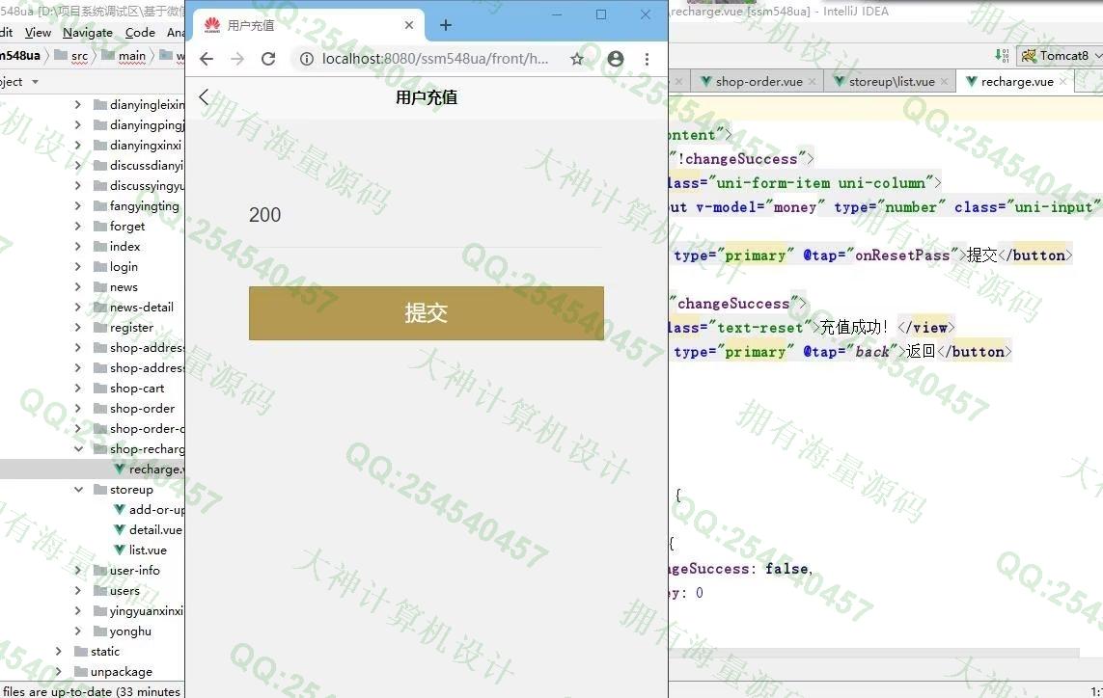Expand the register folder
The image size is (1103, 698).
(78, 328)
